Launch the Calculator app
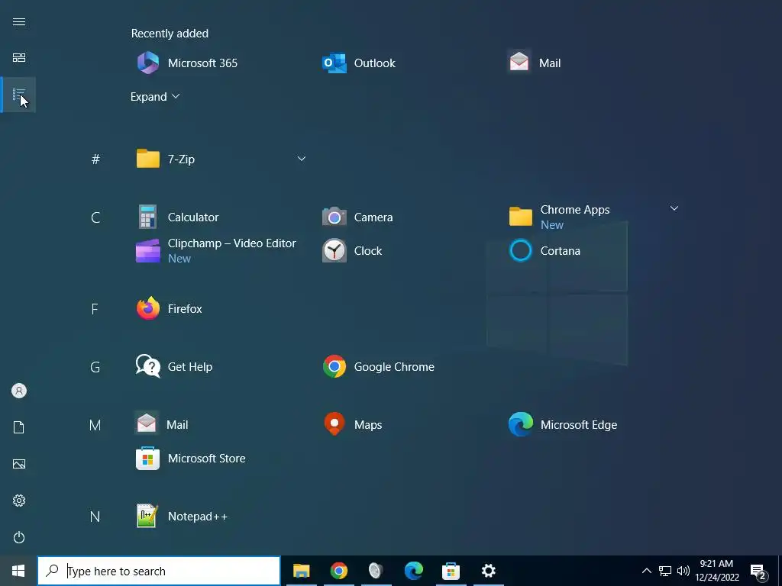This screenshot has height=586, width=782. coord(179,217)
